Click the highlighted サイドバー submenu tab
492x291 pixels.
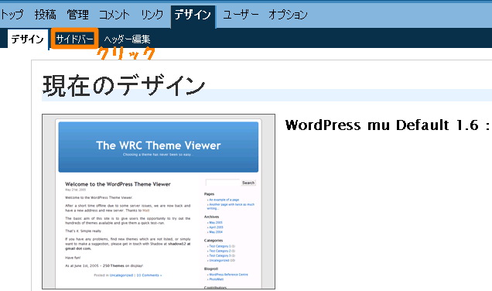click(75, 39)
